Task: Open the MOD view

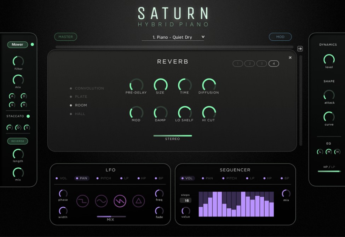Action: coord(280,36)
